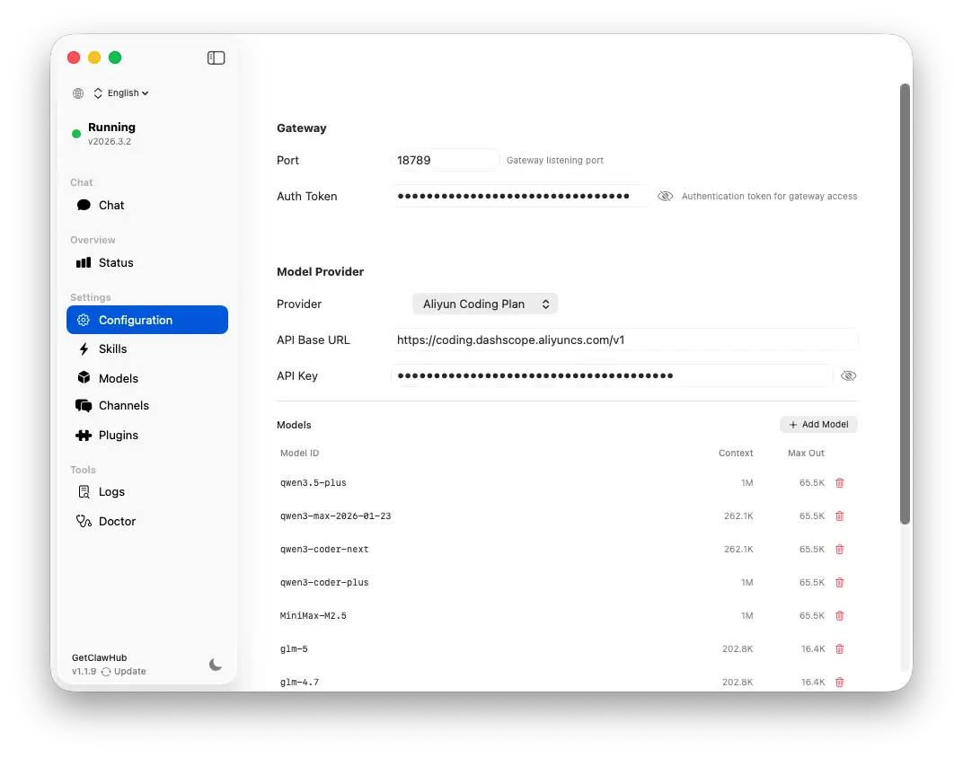Click the Configuration gear icon
The height and width of the screenshot is (758, 963).
coord(83,320)
